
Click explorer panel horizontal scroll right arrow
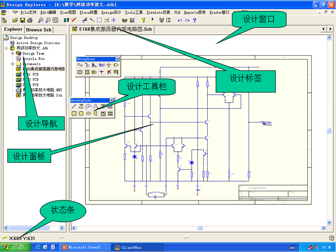(62, 228)
